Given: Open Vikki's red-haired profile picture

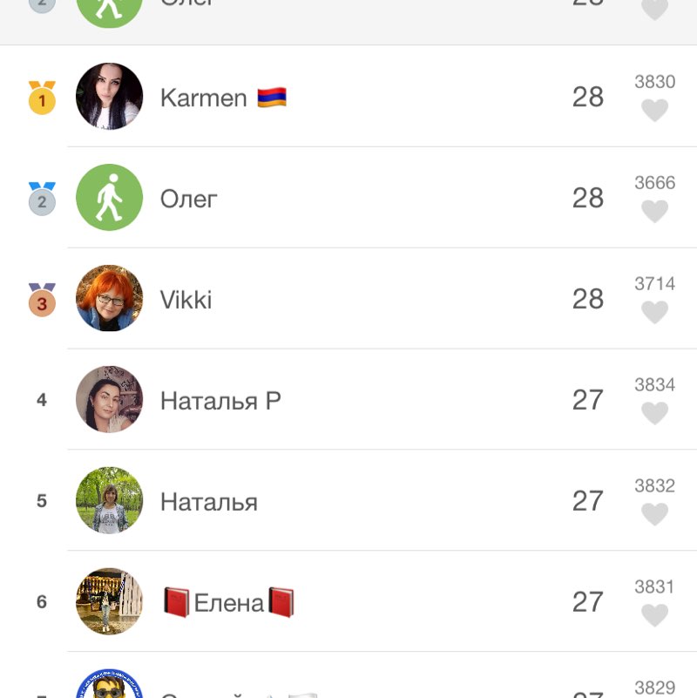Looking at the screenshot, I should point(109,298).
